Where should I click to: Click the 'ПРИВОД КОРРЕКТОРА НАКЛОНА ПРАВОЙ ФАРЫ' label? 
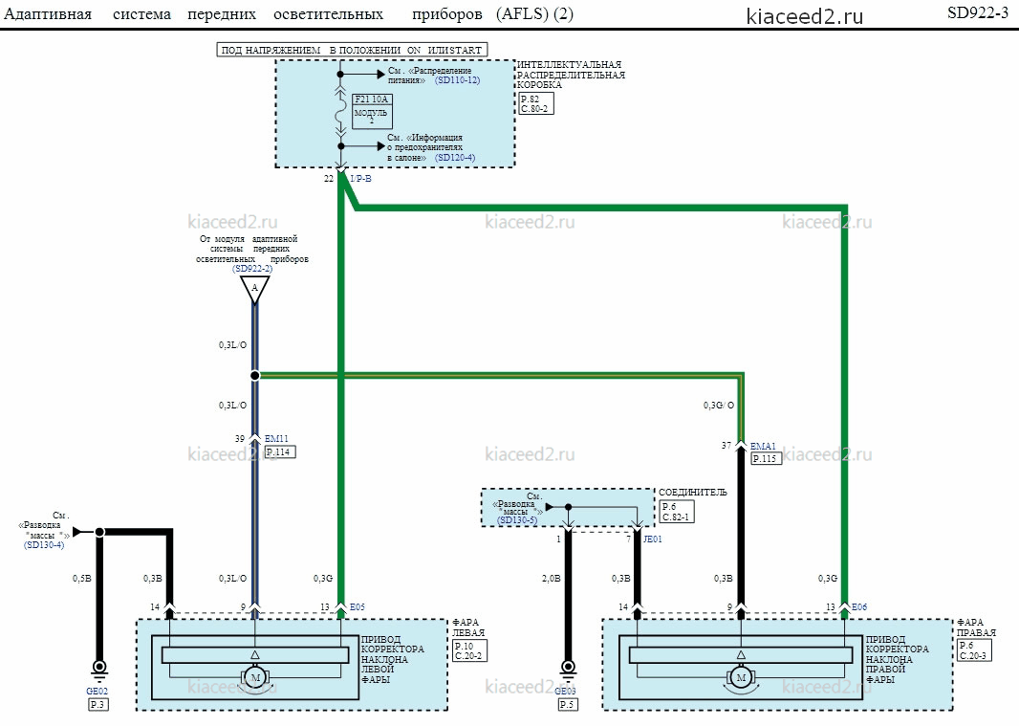pyautogui.click(x=897, y=659)
